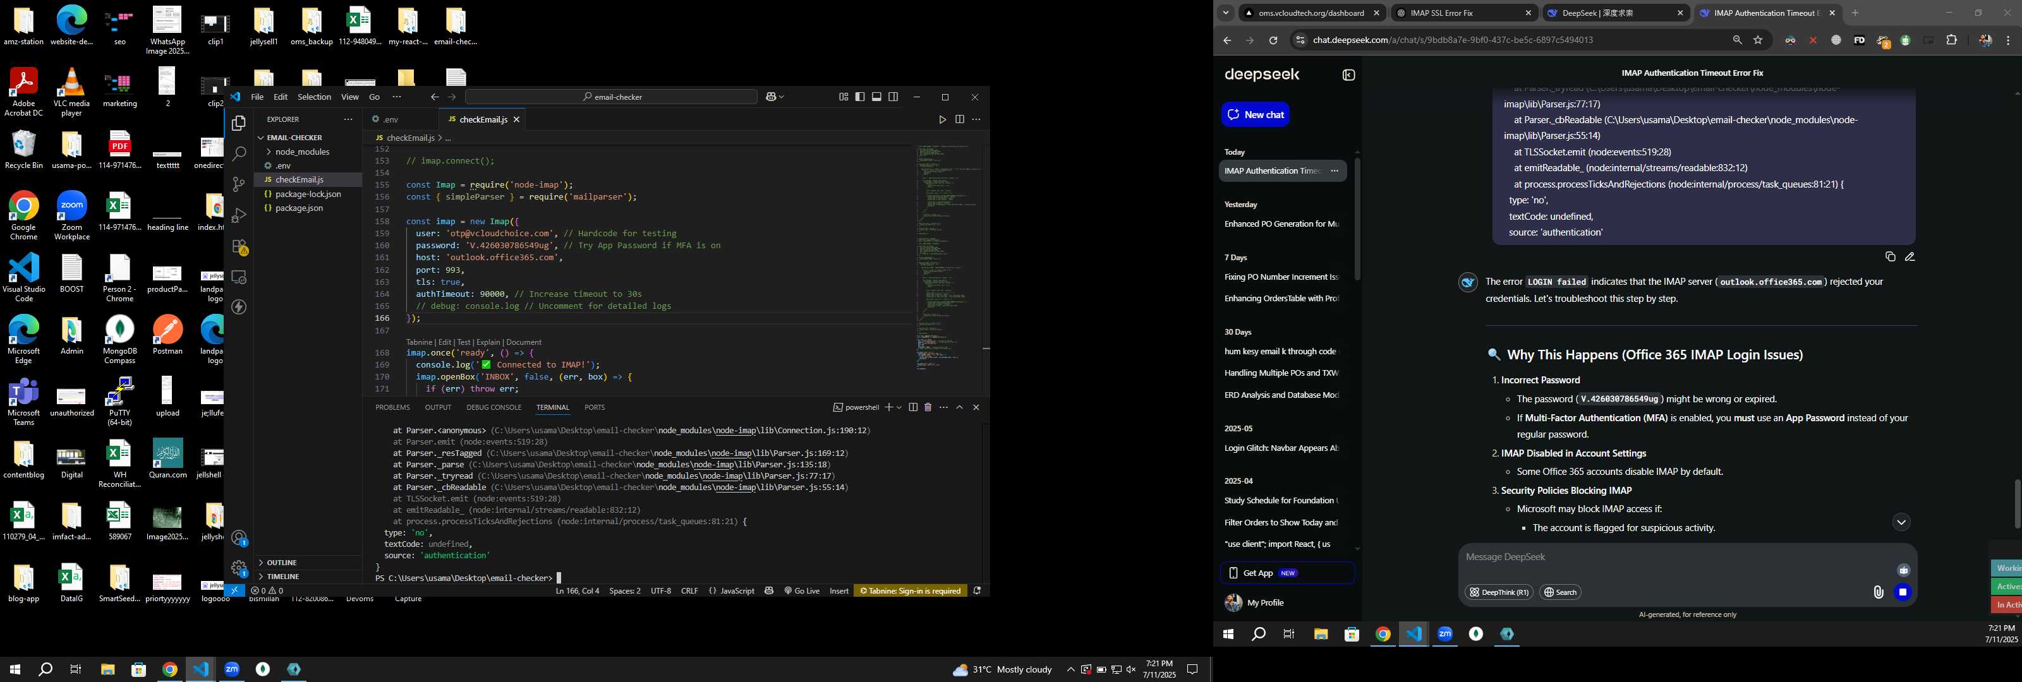The image size is (2022, 682).
Task: Open Chrome tab search dropdown
Action: pos(1225,13)
